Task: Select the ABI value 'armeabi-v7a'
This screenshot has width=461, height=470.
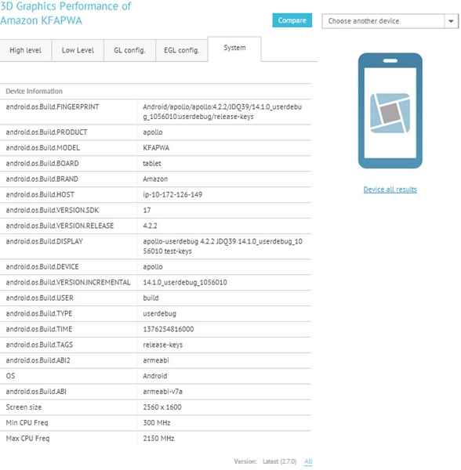Action: 162,392
